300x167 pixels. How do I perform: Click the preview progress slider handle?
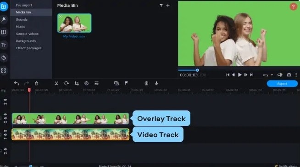coord(197,70)
